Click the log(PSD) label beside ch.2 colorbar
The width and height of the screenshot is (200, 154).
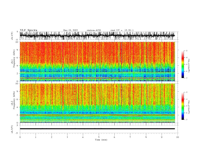(x=189, y=107)
